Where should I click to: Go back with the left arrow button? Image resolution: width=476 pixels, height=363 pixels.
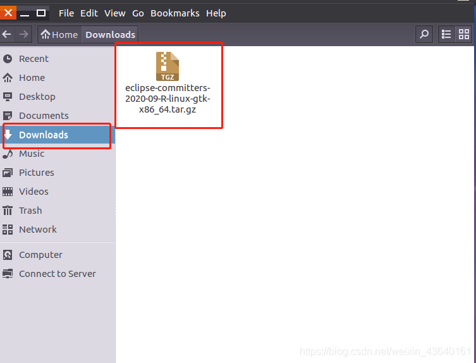click(x=7, y=34)
